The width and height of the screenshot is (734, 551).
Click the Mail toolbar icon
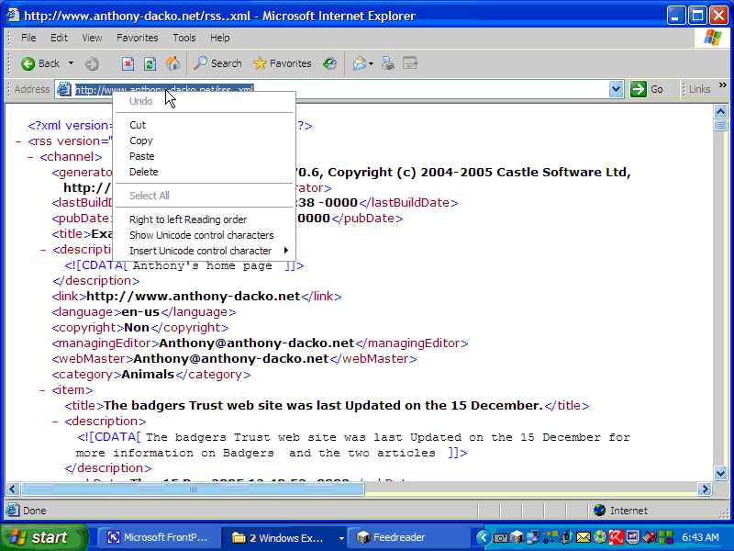click(359, 63)
